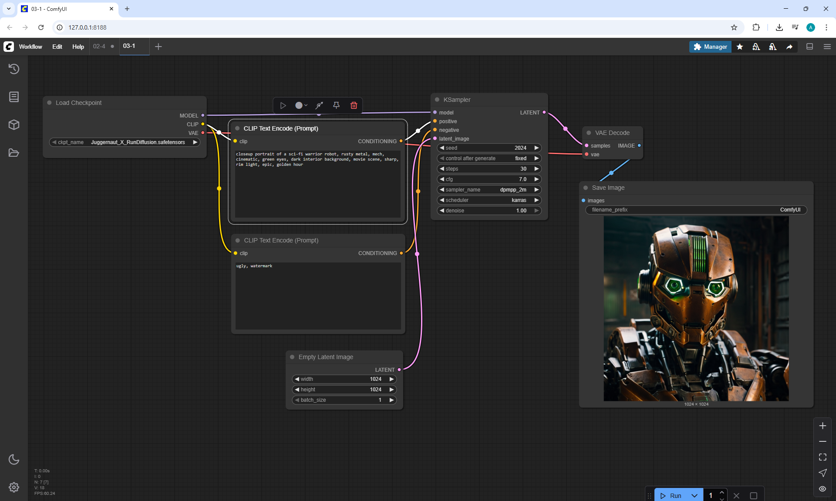Click the Fit View icon
836x501 pixels.
tap(823, 457)
